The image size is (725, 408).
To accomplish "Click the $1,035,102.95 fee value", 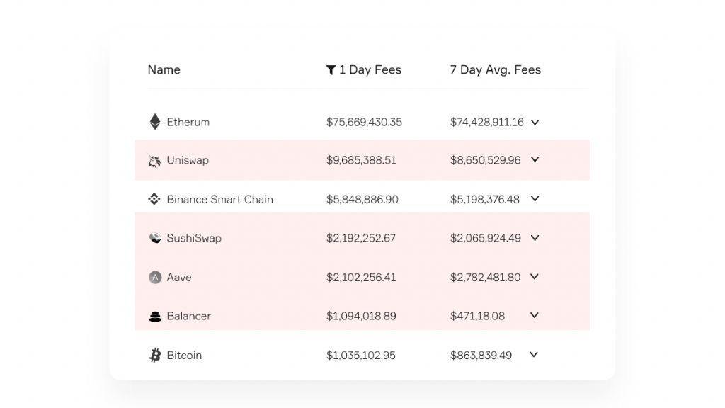I will tap(361, 356).
